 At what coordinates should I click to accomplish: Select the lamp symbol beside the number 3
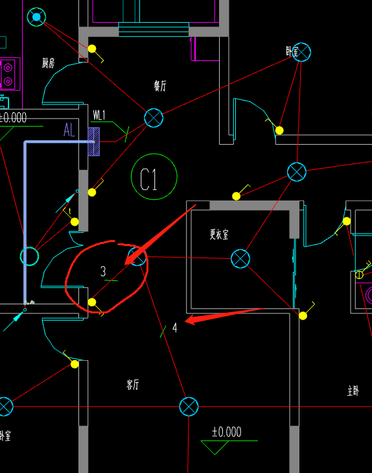[x=137, y=256]
